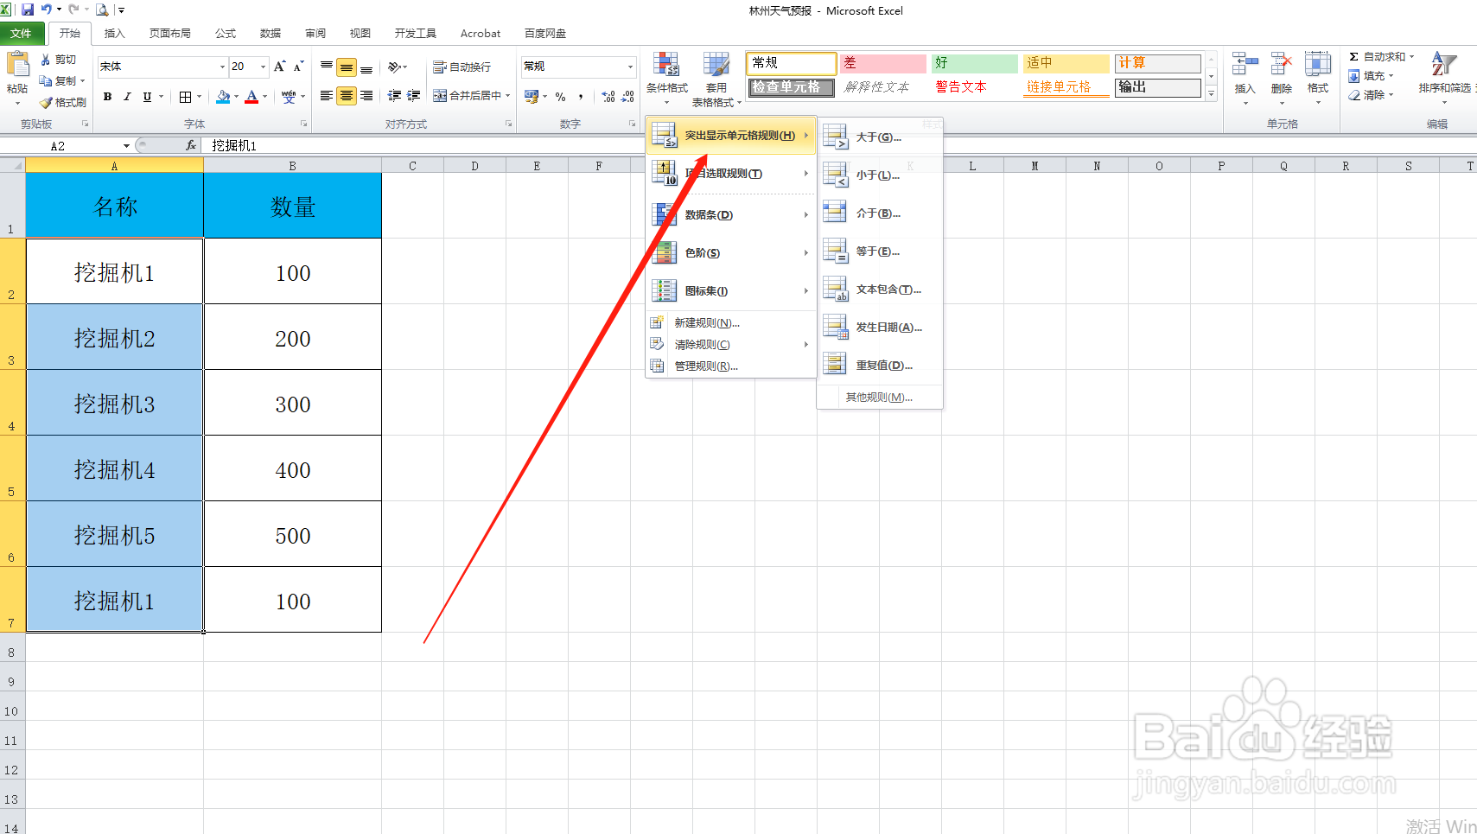
Task: Select top vertical align icon
Action: (x=327, y=67)
